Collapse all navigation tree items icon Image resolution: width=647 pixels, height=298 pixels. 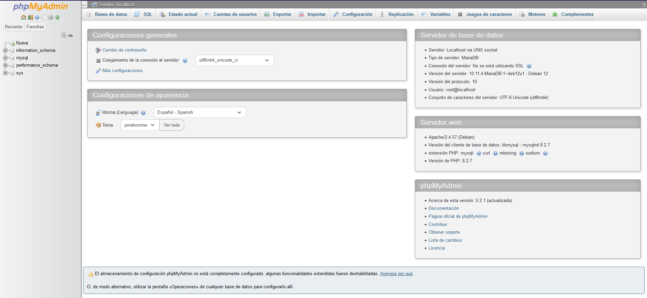coord(64,35)
